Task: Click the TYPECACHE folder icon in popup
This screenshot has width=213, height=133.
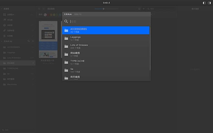Action: (66, 62)
